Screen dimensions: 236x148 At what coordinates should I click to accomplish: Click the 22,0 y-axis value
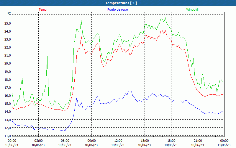[x=8, y=47]
